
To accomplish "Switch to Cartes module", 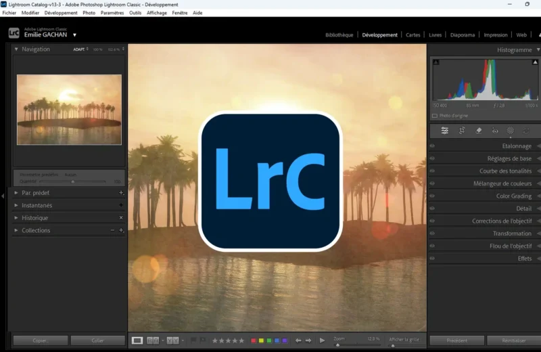I will [x=413, y=35].
